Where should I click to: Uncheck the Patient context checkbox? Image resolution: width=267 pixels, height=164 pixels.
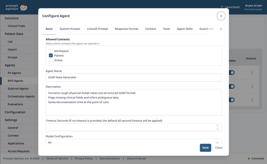click(51, 55)
